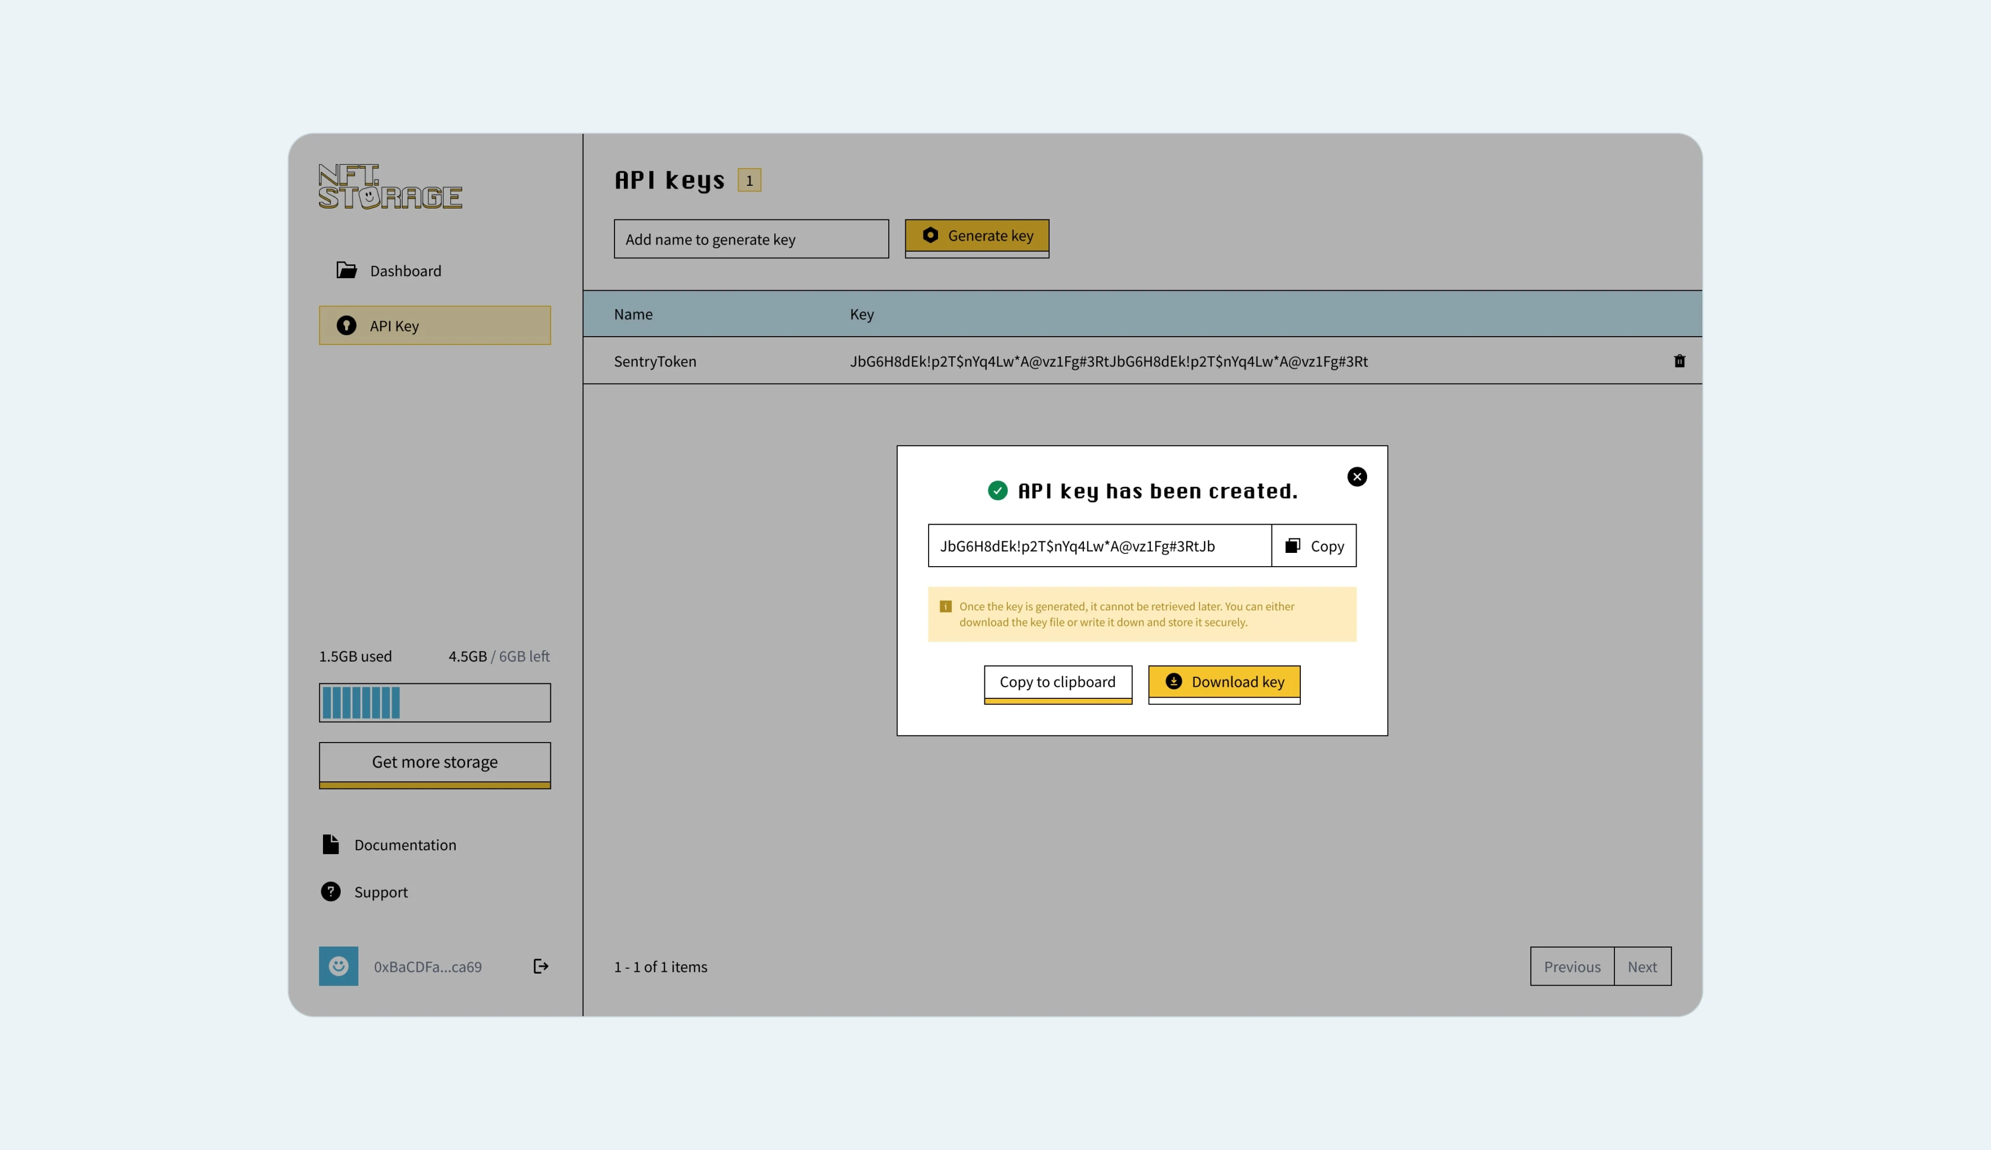Click the Copy button beside key field
1991x1150 pixels.
pos(1315,546)
